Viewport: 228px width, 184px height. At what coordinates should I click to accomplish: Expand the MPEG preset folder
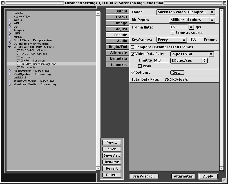coord(10,37)
